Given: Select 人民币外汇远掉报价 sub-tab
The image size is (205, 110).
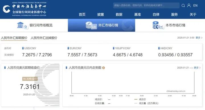Looking at the screenshot, I should 44,38.
